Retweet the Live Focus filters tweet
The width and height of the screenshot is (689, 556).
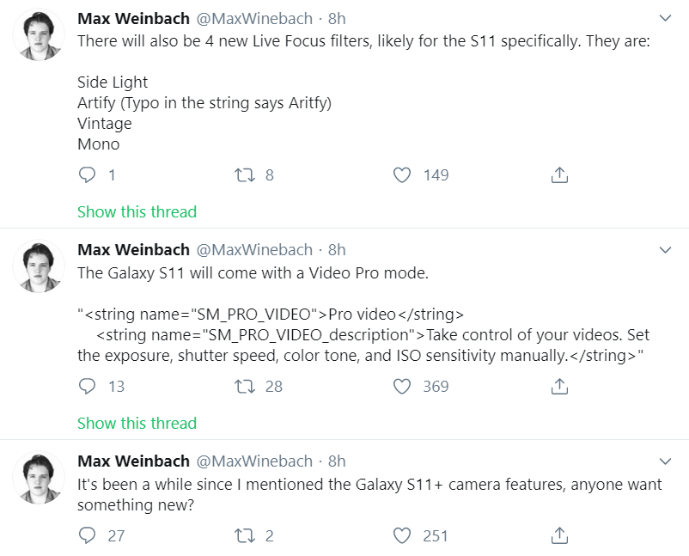tap(244, 175)
